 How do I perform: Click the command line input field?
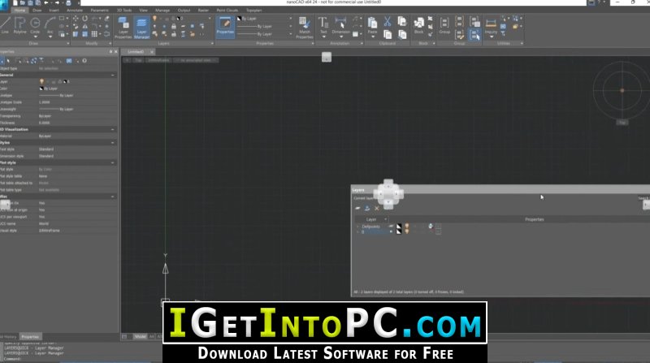(83, 359)
